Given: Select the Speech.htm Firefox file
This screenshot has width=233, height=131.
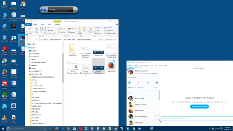Looking at the screenshot, I should (111, 66).
